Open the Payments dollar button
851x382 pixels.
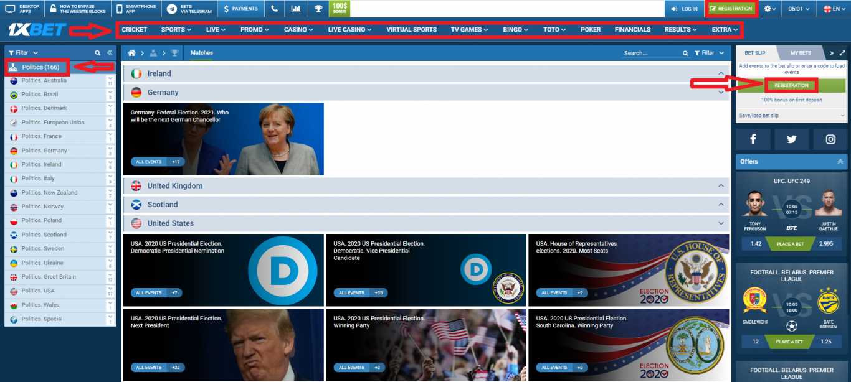[x=240, y=9]
